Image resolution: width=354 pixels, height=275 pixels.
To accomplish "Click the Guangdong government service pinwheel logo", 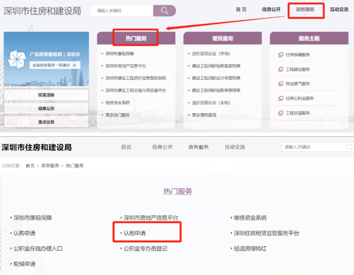I will pyautogui.click(x=16, y=59).
